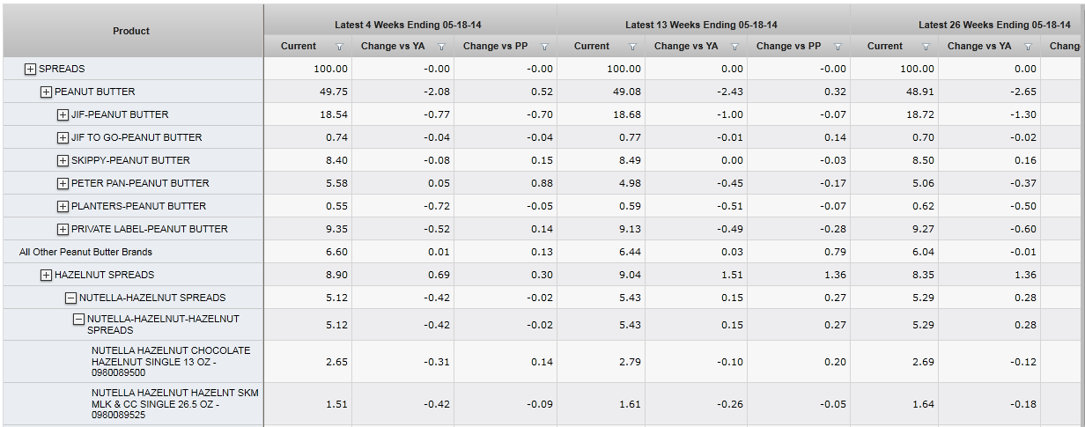
Task: Expand the HAZELNUT SPREADS category
Action: (46, 275)
